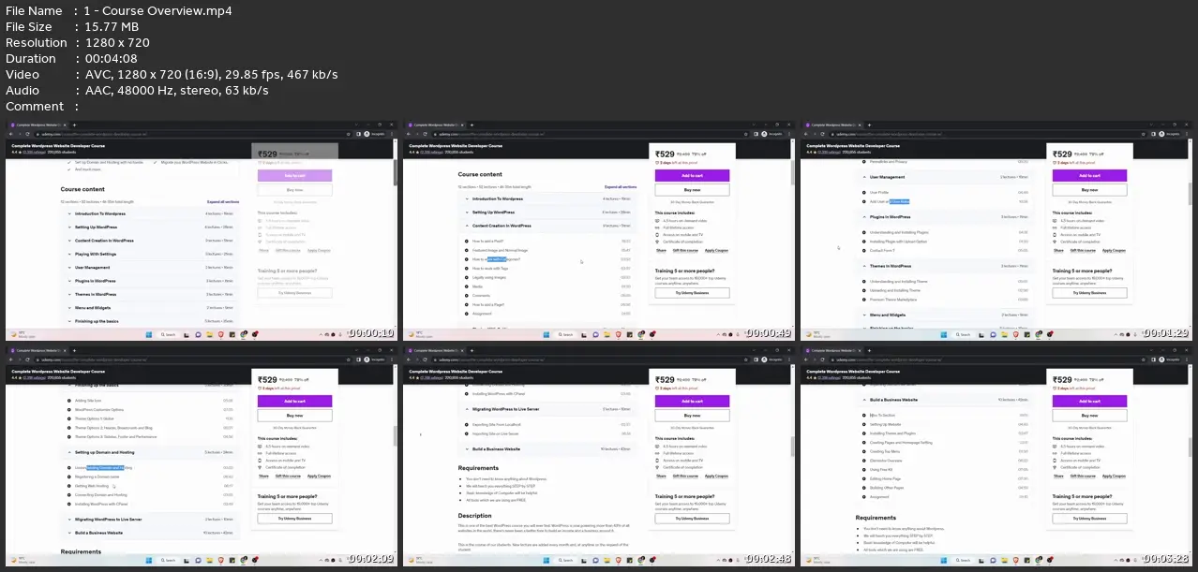Click the lecture icon beside 'Comments' in the 00:00:49 frame

point(467,295)
